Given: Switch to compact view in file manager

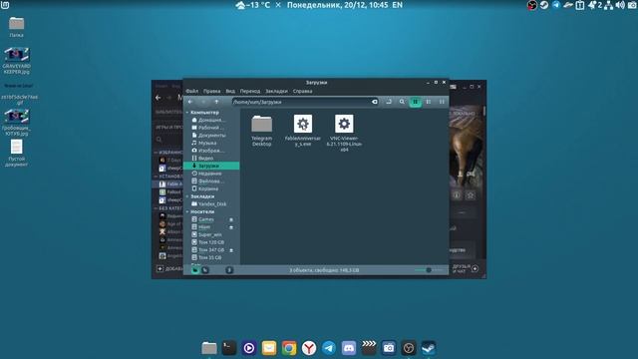Looking at the screenshot, I should tap(442, 102).
